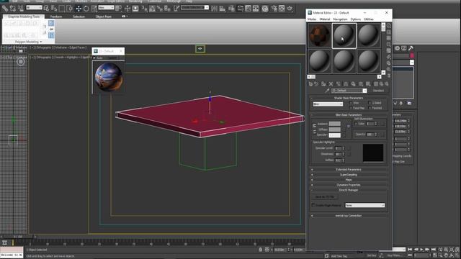Click the teapot Render Production icon
This screenshot has height=259, width=461.
290,9
